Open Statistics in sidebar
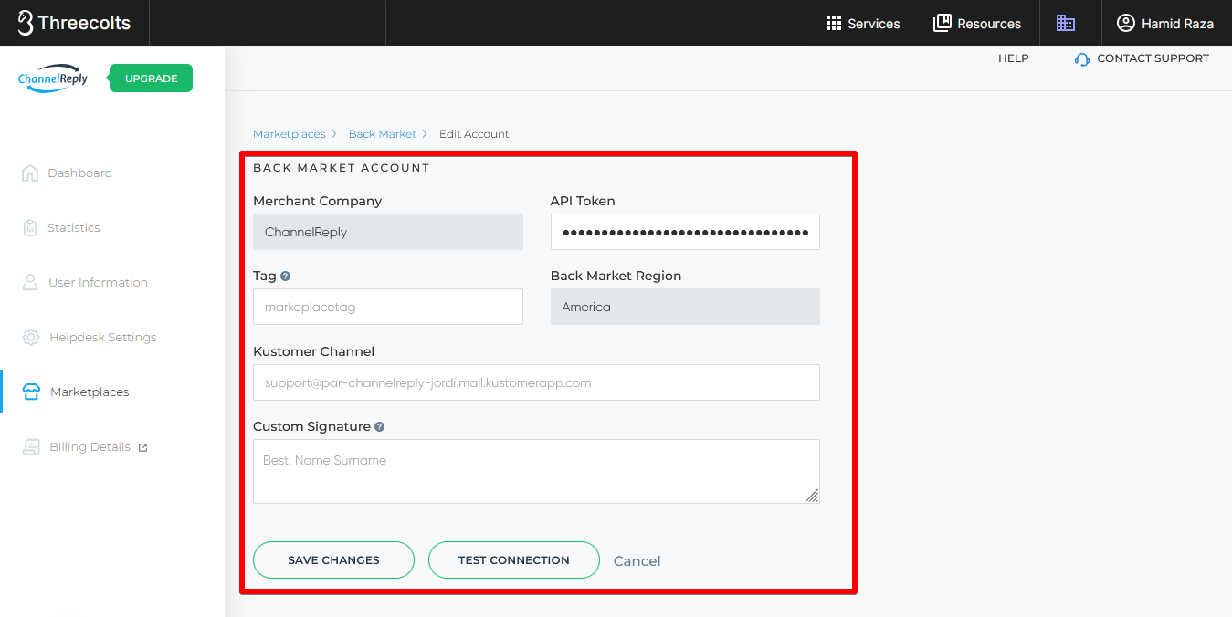 (73, 227)
